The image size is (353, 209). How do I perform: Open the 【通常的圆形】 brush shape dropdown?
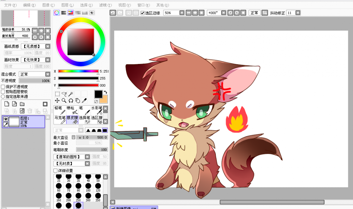coord(87,157)
